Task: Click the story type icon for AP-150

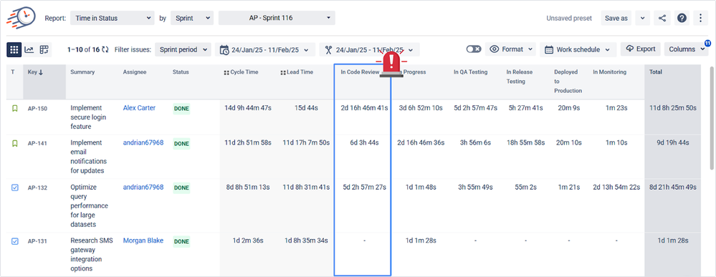Action: coord(14,109)
